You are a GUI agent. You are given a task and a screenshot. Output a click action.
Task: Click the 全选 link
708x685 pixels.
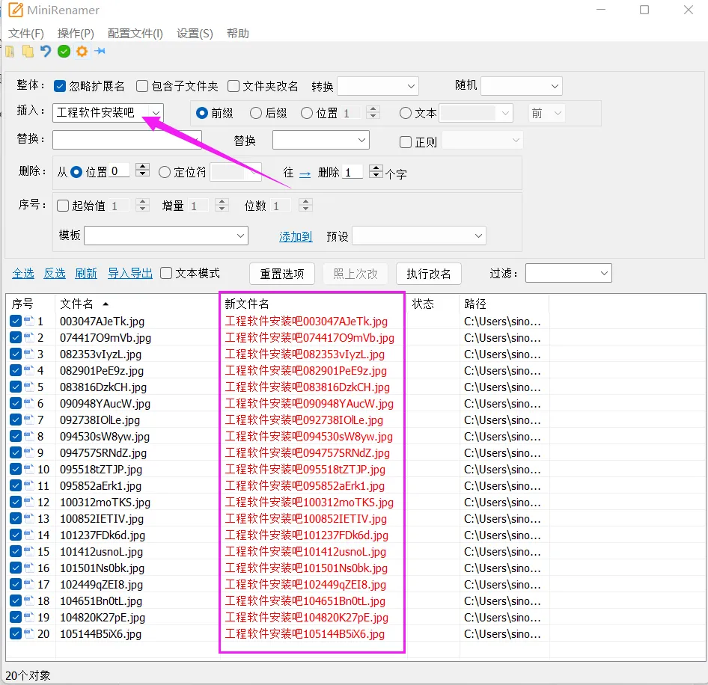[x=23, y=273]
